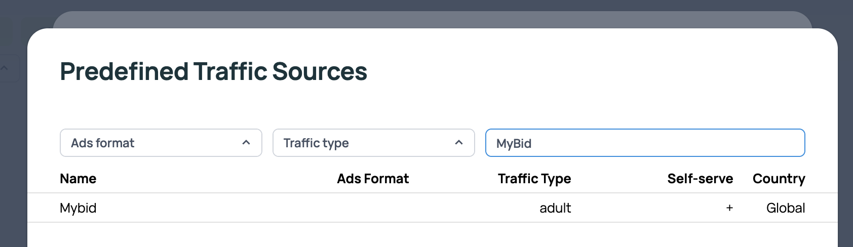Click the chevron arrow in Traffic type
The height and width of the screenshot is (247, 853).
[459, 143]
